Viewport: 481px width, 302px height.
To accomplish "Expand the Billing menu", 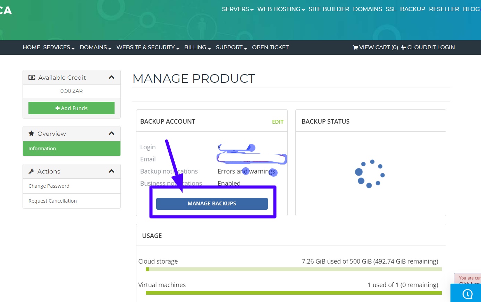I will pos(197,47).
